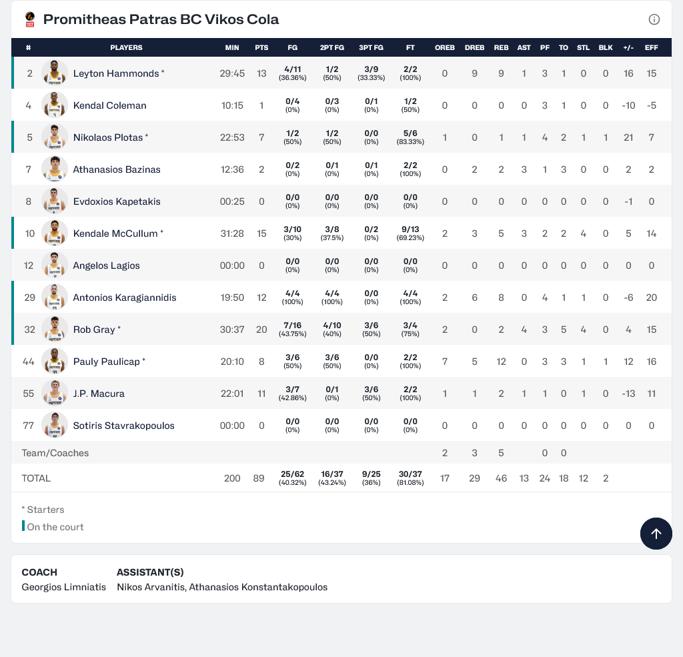683x657 pixels.
Task: Click the EFF column header
Action: pos(651,47)
